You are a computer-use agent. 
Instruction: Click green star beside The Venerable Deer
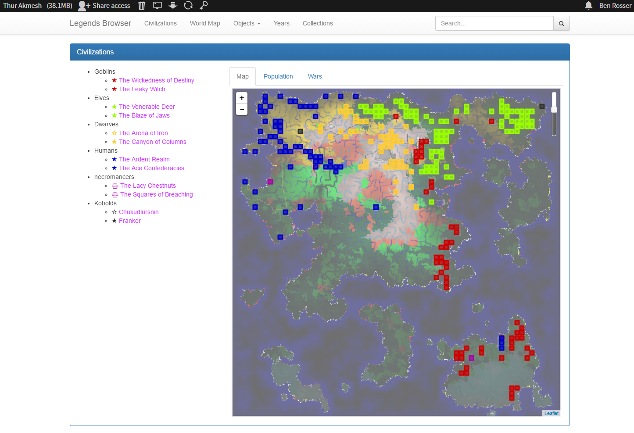[114, 107]
